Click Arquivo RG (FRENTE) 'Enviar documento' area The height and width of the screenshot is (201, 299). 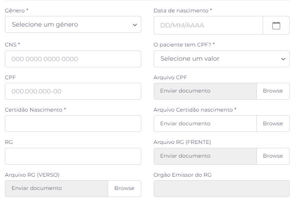[205, 156]
